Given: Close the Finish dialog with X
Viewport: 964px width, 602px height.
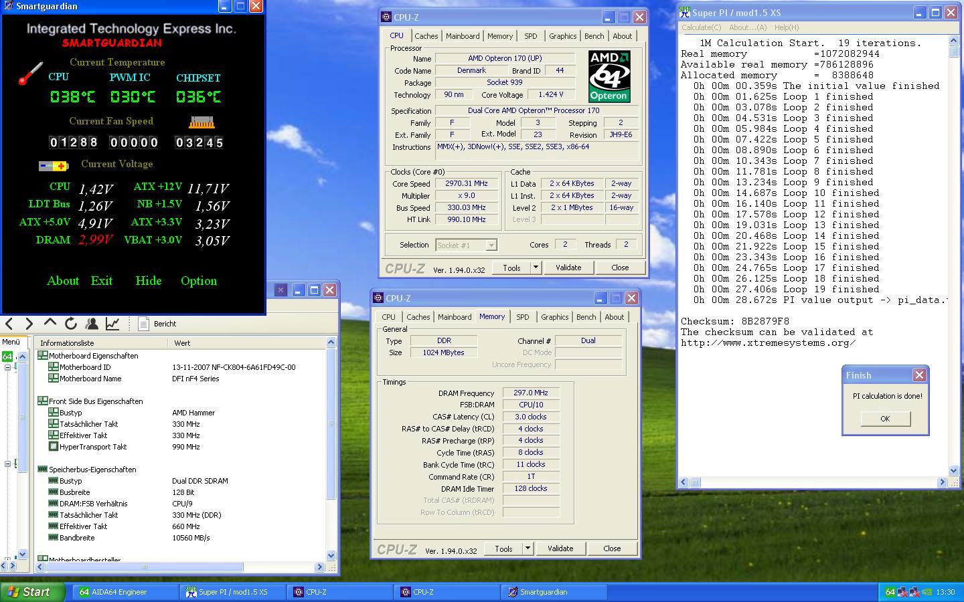Looking at the screenshot, I should coord(919,375).
